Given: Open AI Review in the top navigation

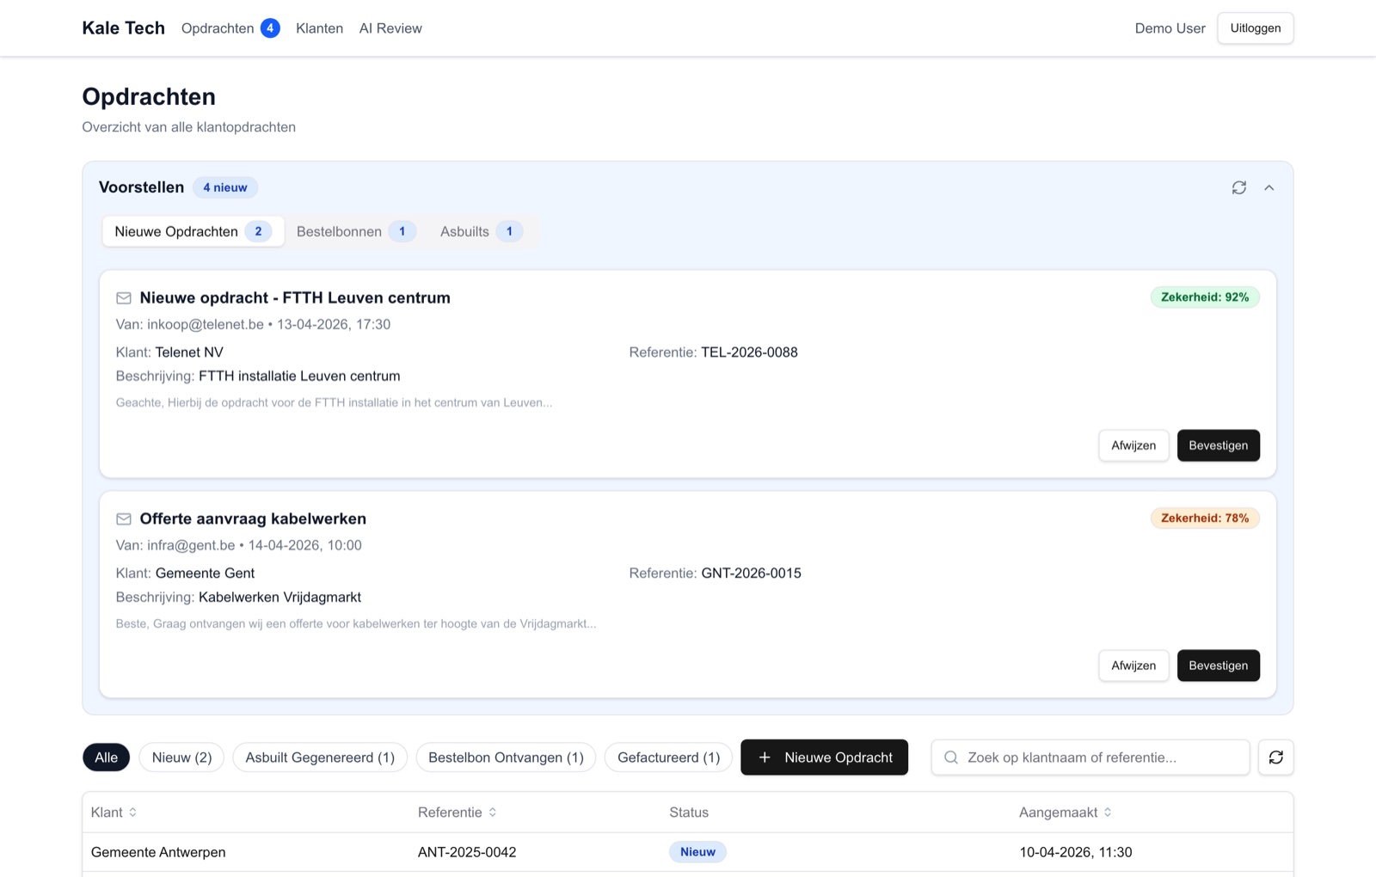Looking at the screenshot, I should pyautogui.click(x=390, y=28).
